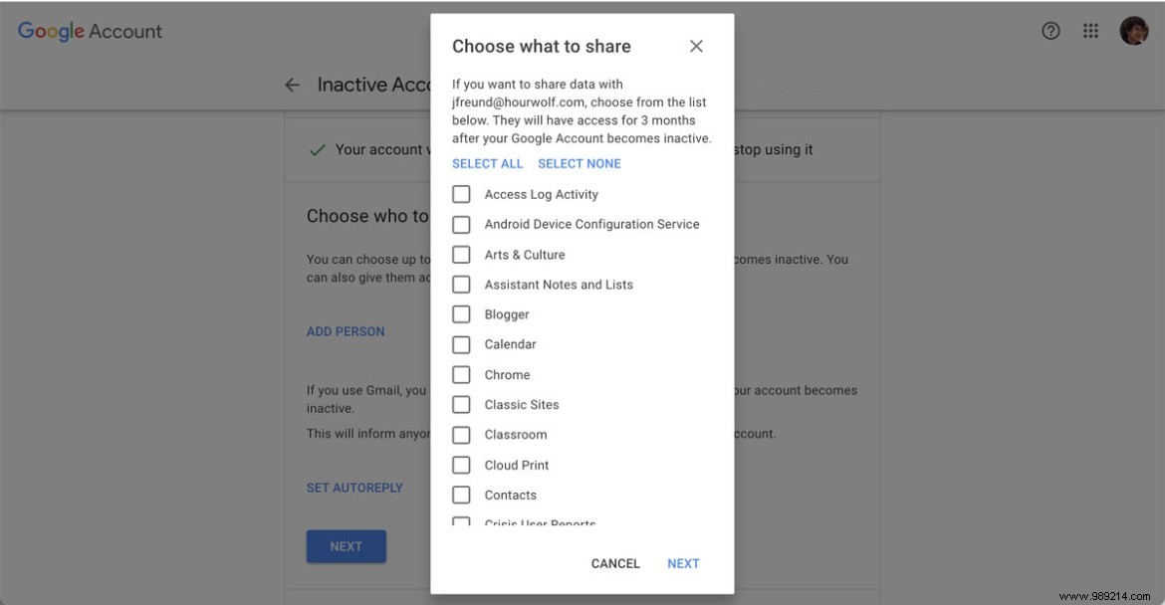Select the Access Log Activity checkbox

[461, 193]
